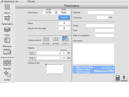Set starting point to bottom-right corner
This screenshot has width=129, height=97.
click(x=64, y=74)
